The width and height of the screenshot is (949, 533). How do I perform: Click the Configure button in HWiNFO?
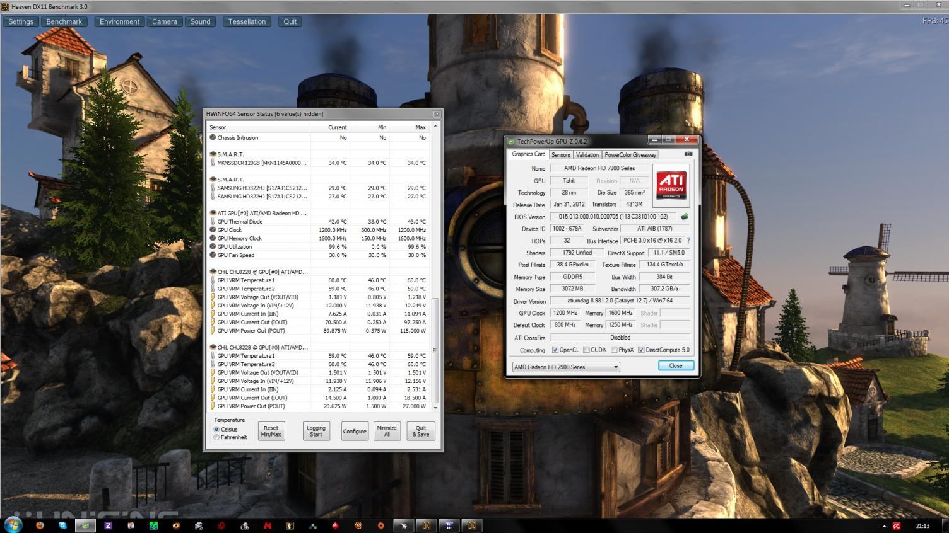point(355,431)
